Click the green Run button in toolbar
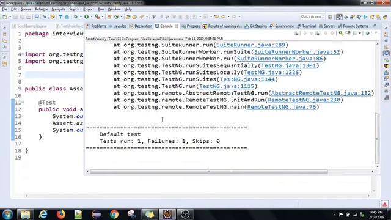Viewport: 391px width, 220px height. (x=87, y=16)
